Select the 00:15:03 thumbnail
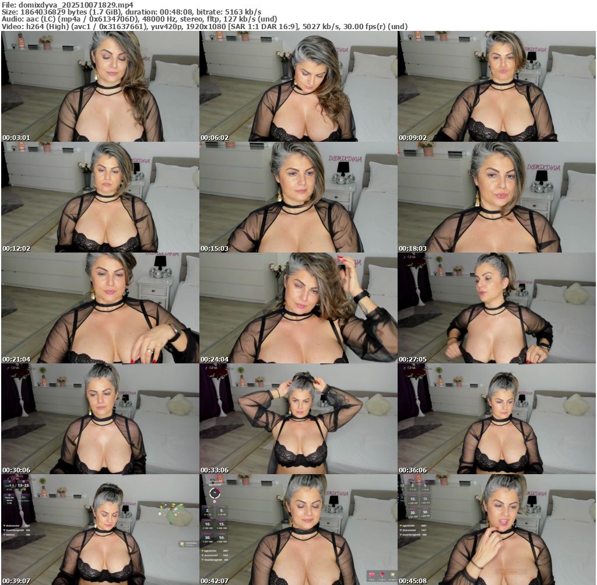Screen dimensions: 597x585 pyautogui.click(x=298, y=197)
